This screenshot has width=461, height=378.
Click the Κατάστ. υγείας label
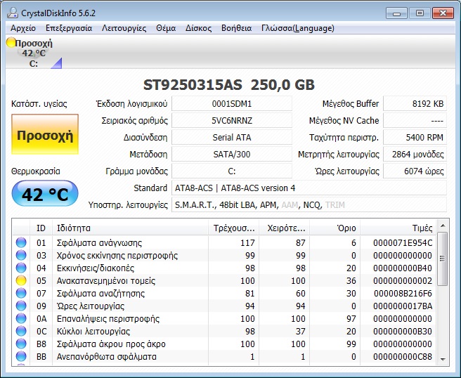coord(39,104)
